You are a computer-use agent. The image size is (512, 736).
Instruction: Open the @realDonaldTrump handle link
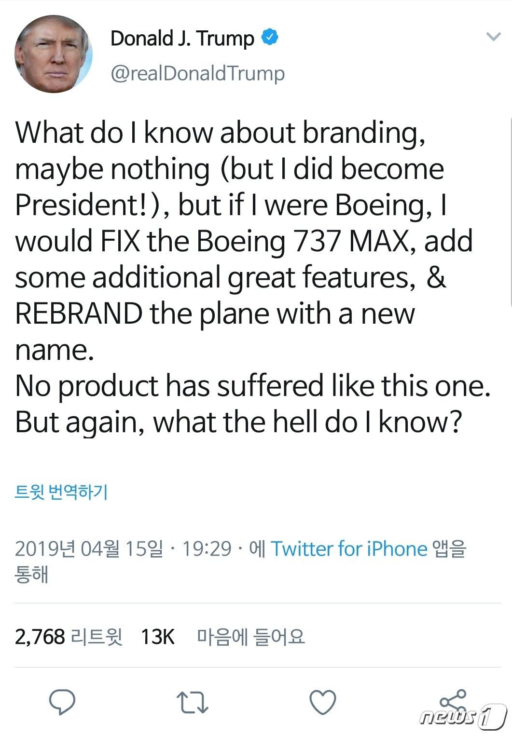coord(197,73)
